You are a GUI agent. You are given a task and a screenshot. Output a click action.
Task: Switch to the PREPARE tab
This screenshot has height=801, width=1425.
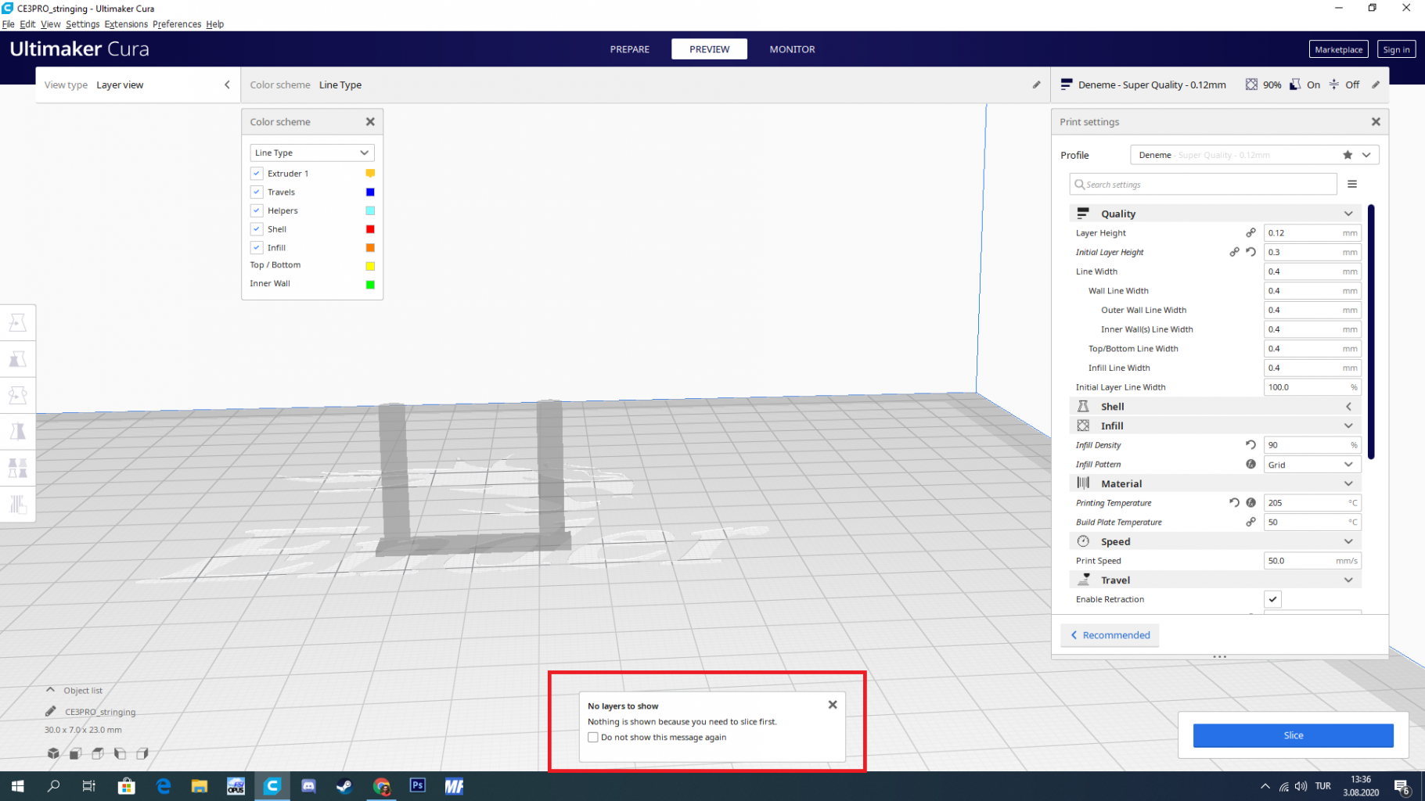(x=629, y=49)
